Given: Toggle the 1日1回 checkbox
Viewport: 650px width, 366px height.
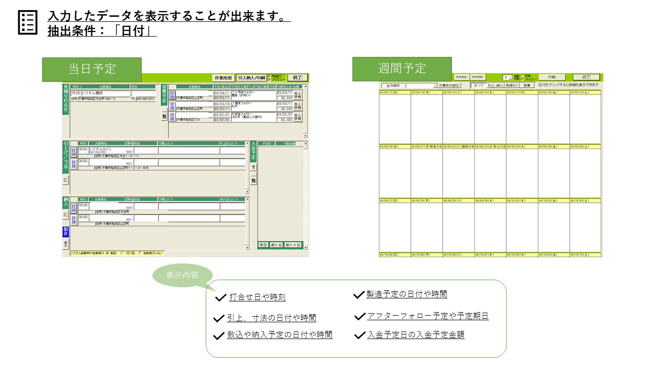Looking at the screenshot, I should point(122,253).
